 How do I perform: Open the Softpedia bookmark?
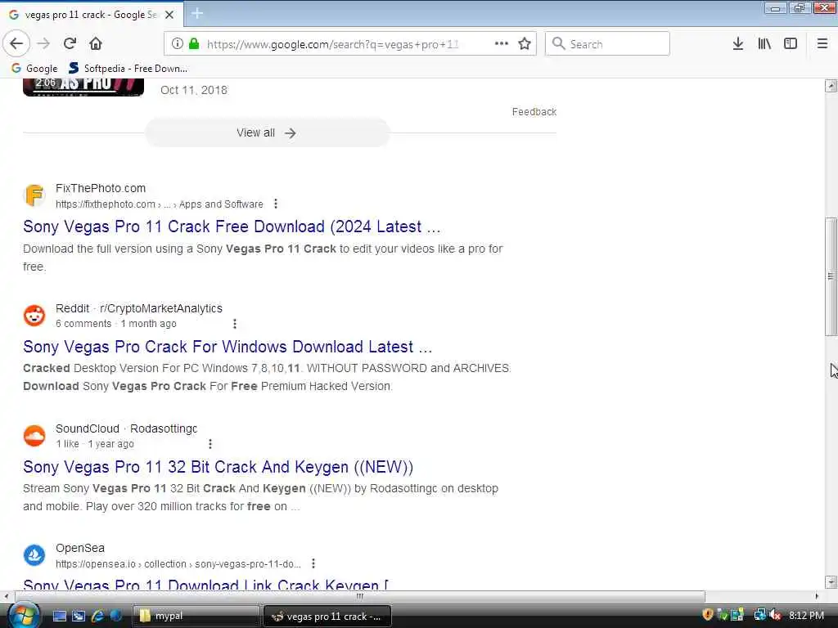pos(128,69)
